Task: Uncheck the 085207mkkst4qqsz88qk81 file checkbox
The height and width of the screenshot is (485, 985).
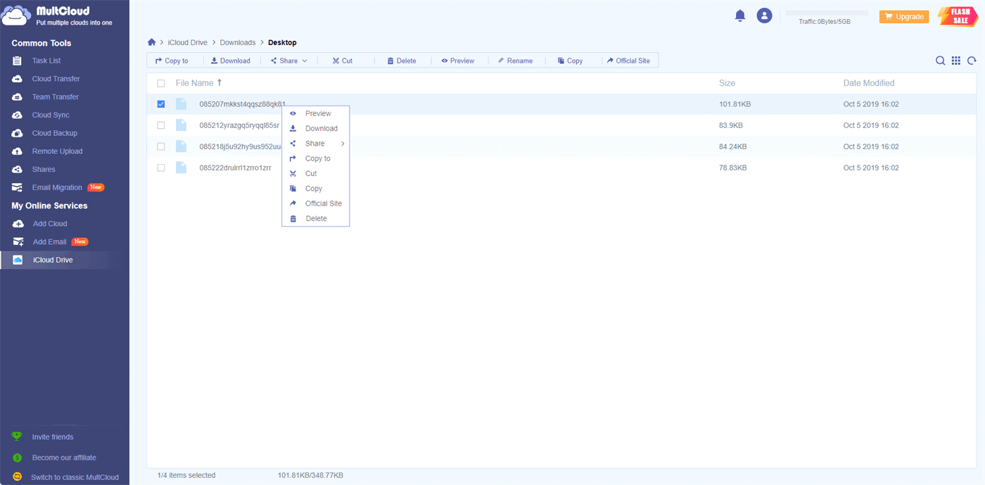Action: point(161,104)
